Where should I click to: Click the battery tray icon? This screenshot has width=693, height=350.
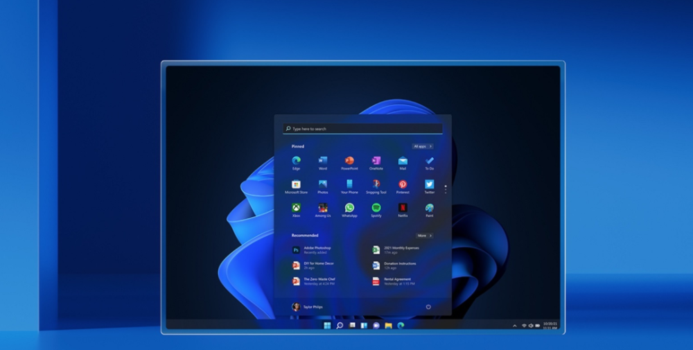[x=538, y=326]
